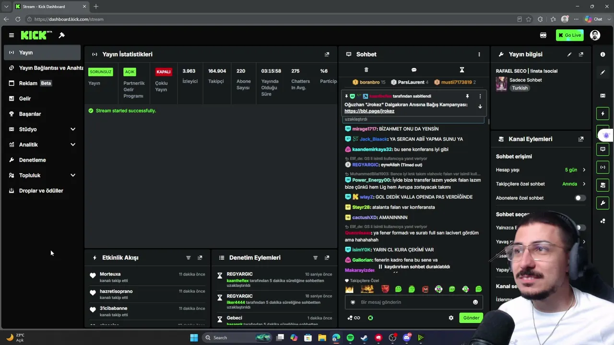Click the speech bubble icon in chat toolbar
The width and height of the screenshot is (614, 345).
click(414, 69)
